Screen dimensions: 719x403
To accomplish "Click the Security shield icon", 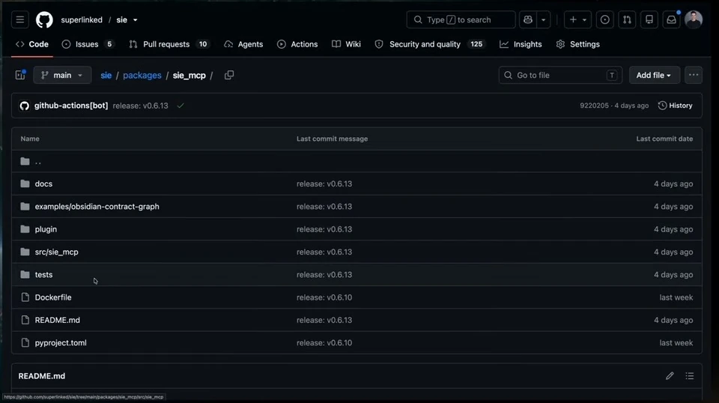I will tap(379, 44).
